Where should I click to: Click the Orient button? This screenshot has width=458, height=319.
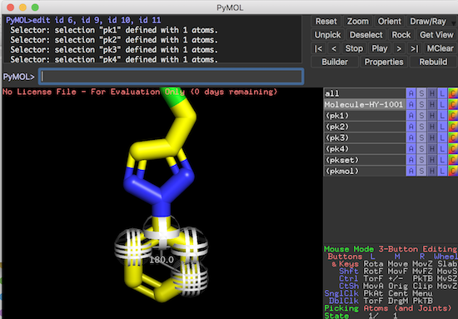pyautogui.click(x=390, y=22)
